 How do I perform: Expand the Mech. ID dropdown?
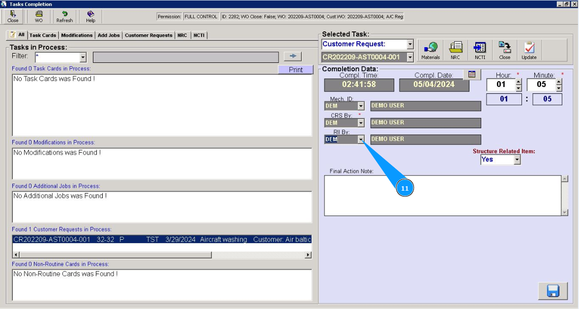click(361, 106)
